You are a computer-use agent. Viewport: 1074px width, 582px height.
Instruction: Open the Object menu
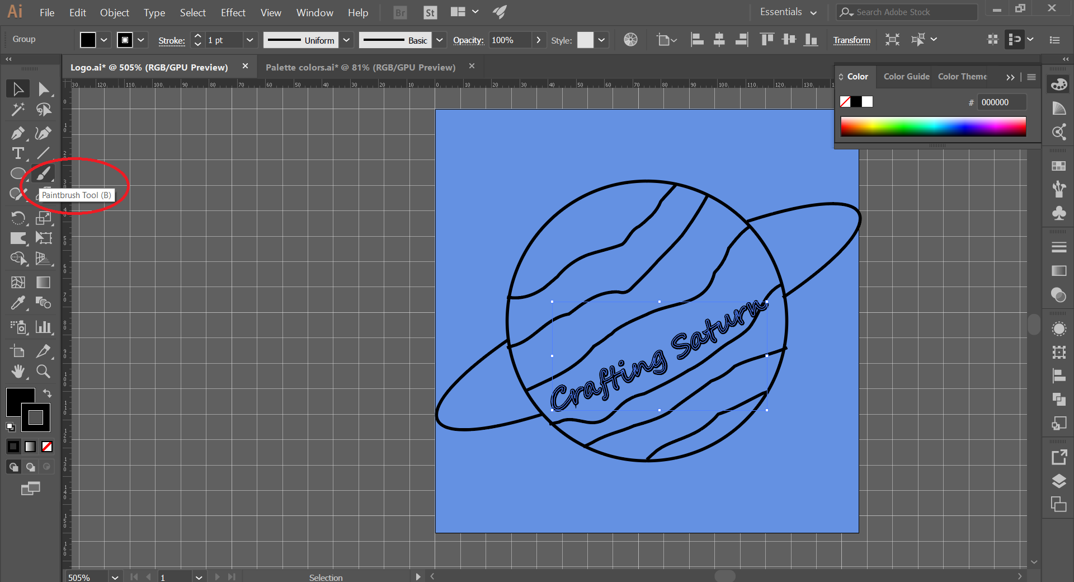coord(115,12)
